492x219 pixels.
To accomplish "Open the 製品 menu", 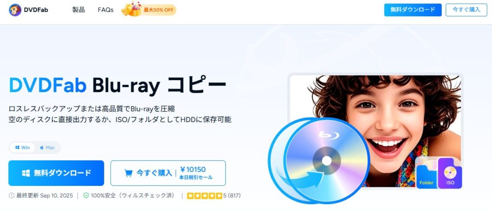I will click(78, 10).
